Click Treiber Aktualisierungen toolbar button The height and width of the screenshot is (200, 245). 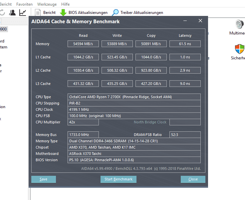(142, 13)
